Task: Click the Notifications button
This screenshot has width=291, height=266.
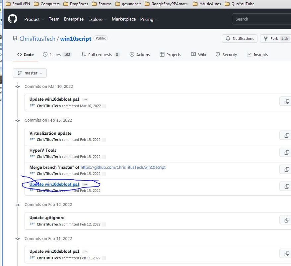Action: point(240,39)
